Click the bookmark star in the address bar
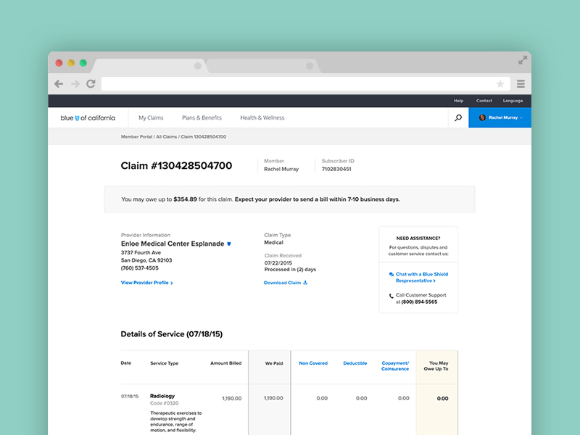 (x=499, y=83)
